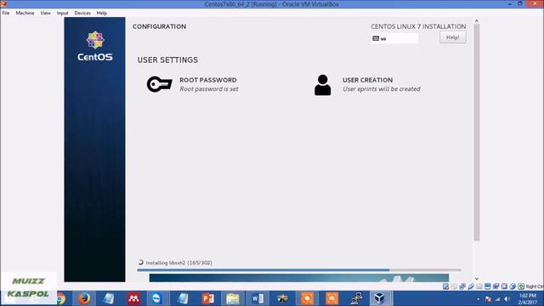Open the network computers icon in taskbar
The height and width of the screenshot is (306, 544).
[x=356, y=298]
